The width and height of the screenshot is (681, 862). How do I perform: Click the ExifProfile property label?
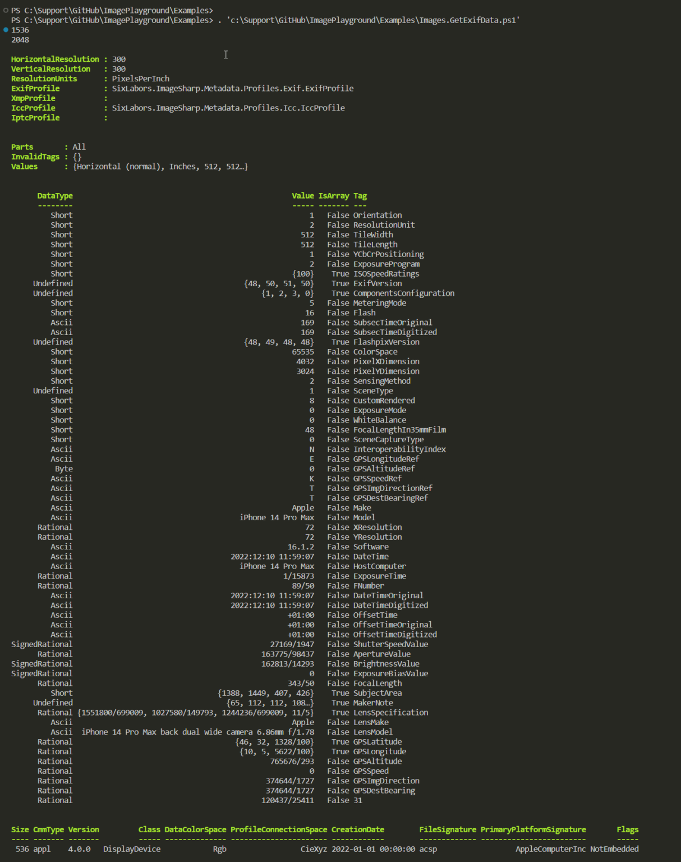[x=35, y=89]
